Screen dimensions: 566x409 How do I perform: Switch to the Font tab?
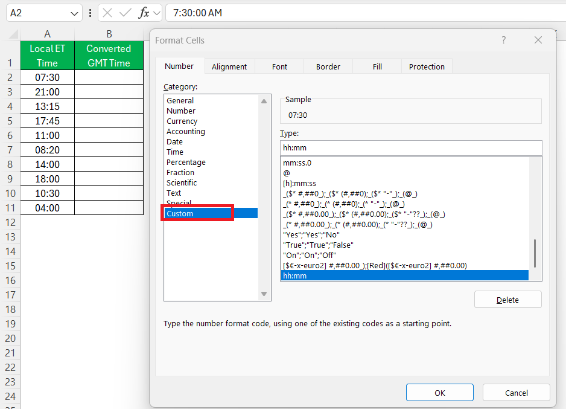point(279,66)
